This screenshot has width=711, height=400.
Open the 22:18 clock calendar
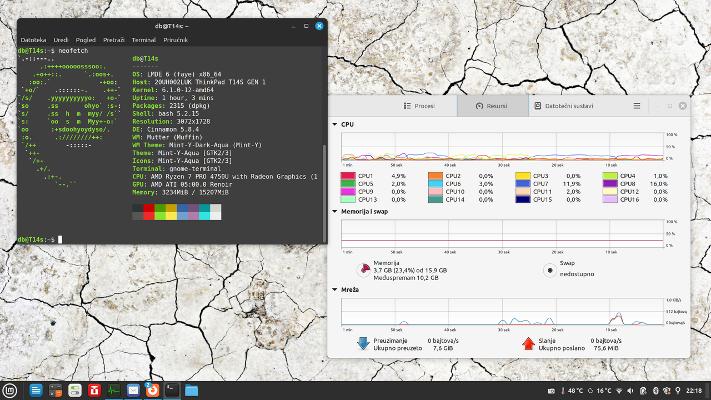(694, 391)
